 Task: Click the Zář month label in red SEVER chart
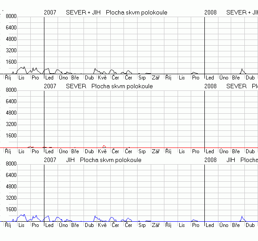tap(156, 151)
